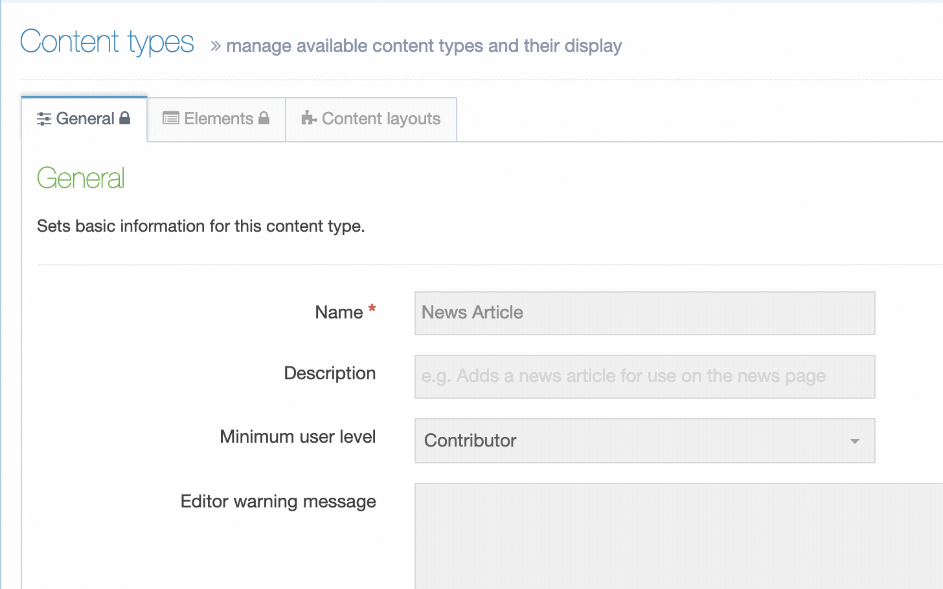The height and width of the screenshot is (589, 943).
Task: Click the sliders icon on the General tab
Action: click(44, 119)
